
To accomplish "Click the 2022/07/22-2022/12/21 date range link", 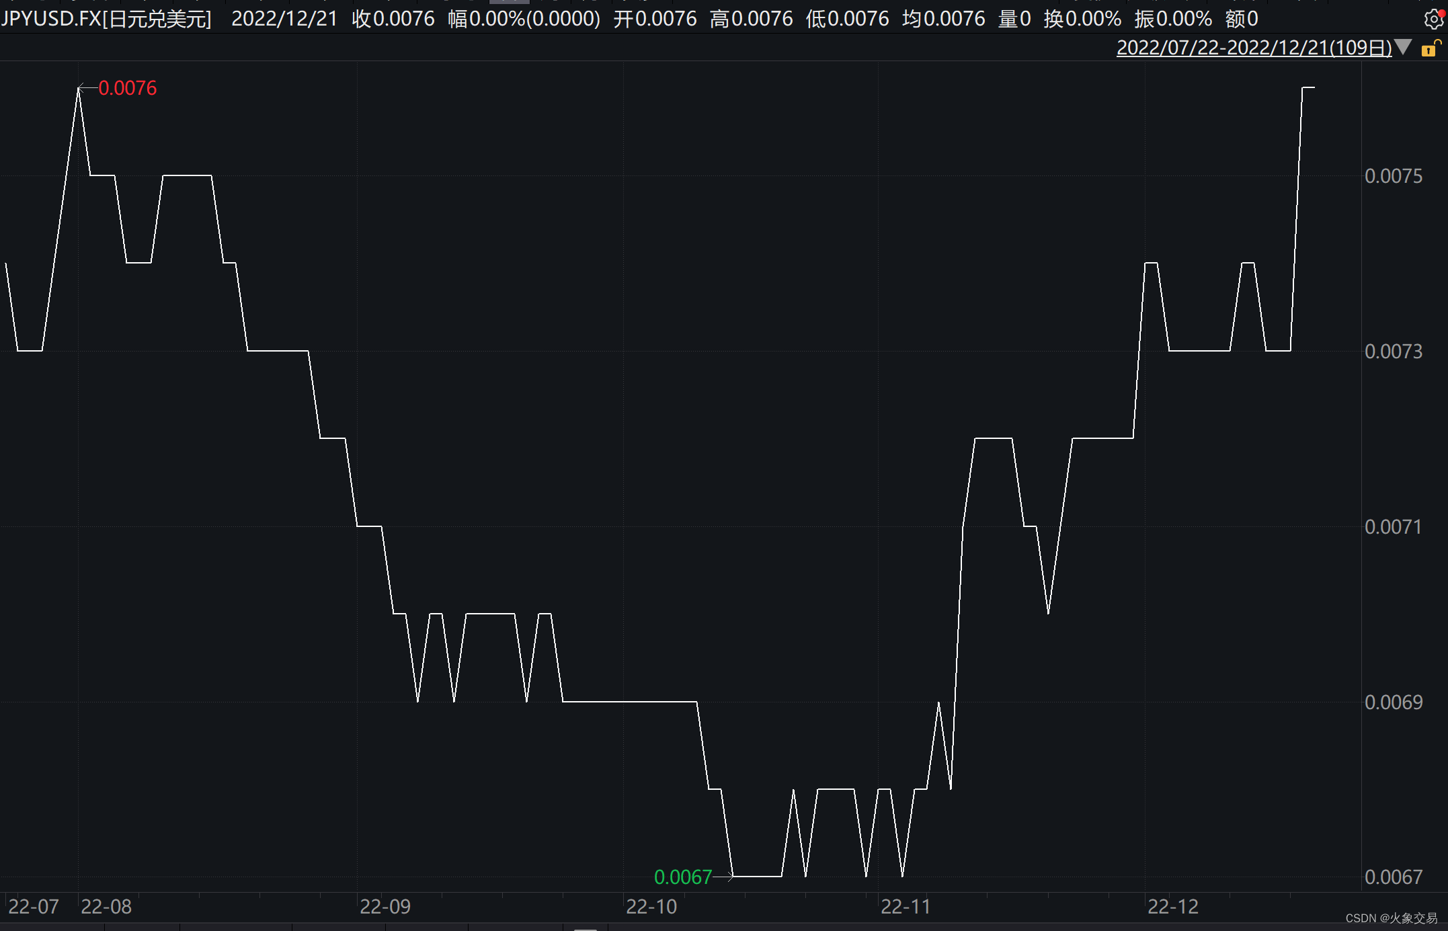I will [x=1254, y=48].
